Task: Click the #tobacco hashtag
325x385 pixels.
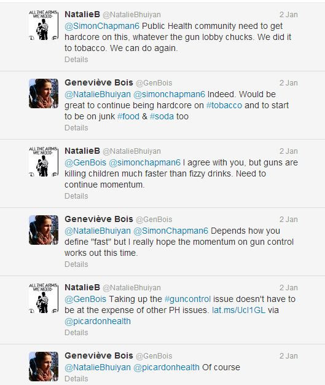Action: [x=224, y=105]
